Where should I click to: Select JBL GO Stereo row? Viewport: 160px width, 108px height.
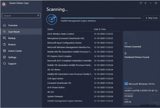point(83,70)
